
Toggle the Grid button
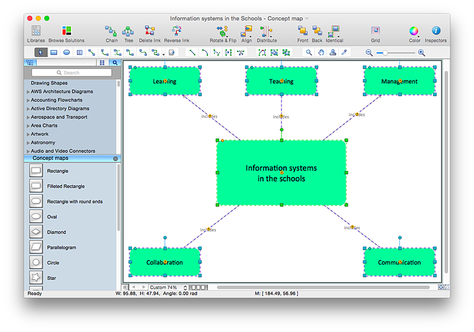coord(376,34)
